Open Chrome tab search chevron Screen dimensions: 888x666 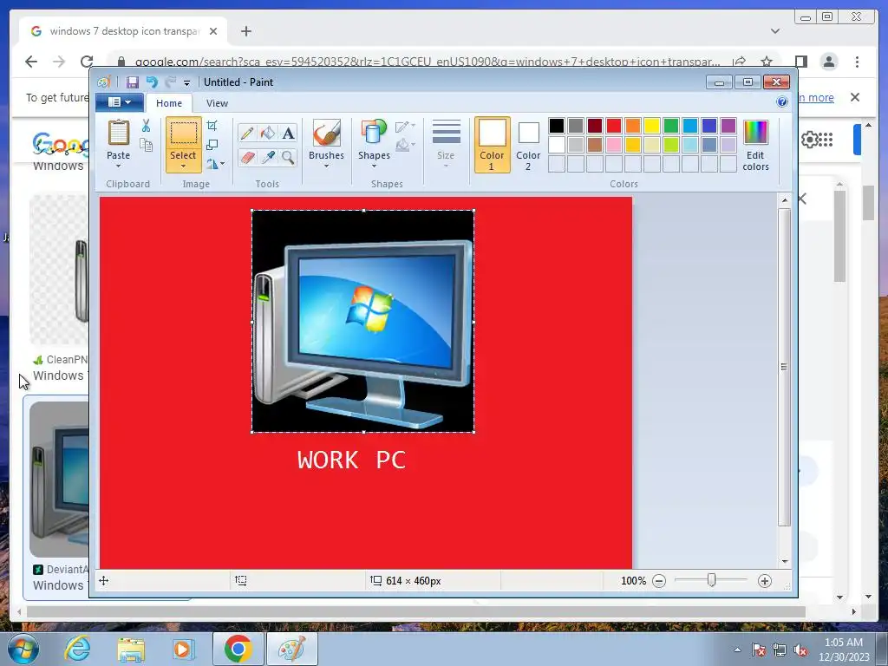775,31
